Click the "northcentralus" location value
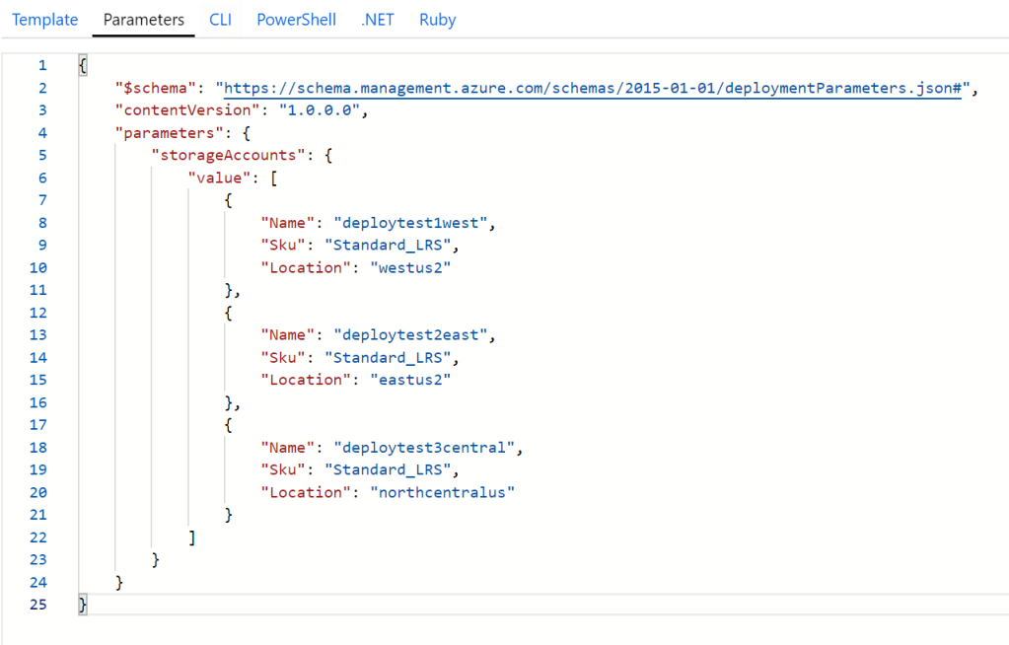This screenshot has width=1009, height=645. 443,492
